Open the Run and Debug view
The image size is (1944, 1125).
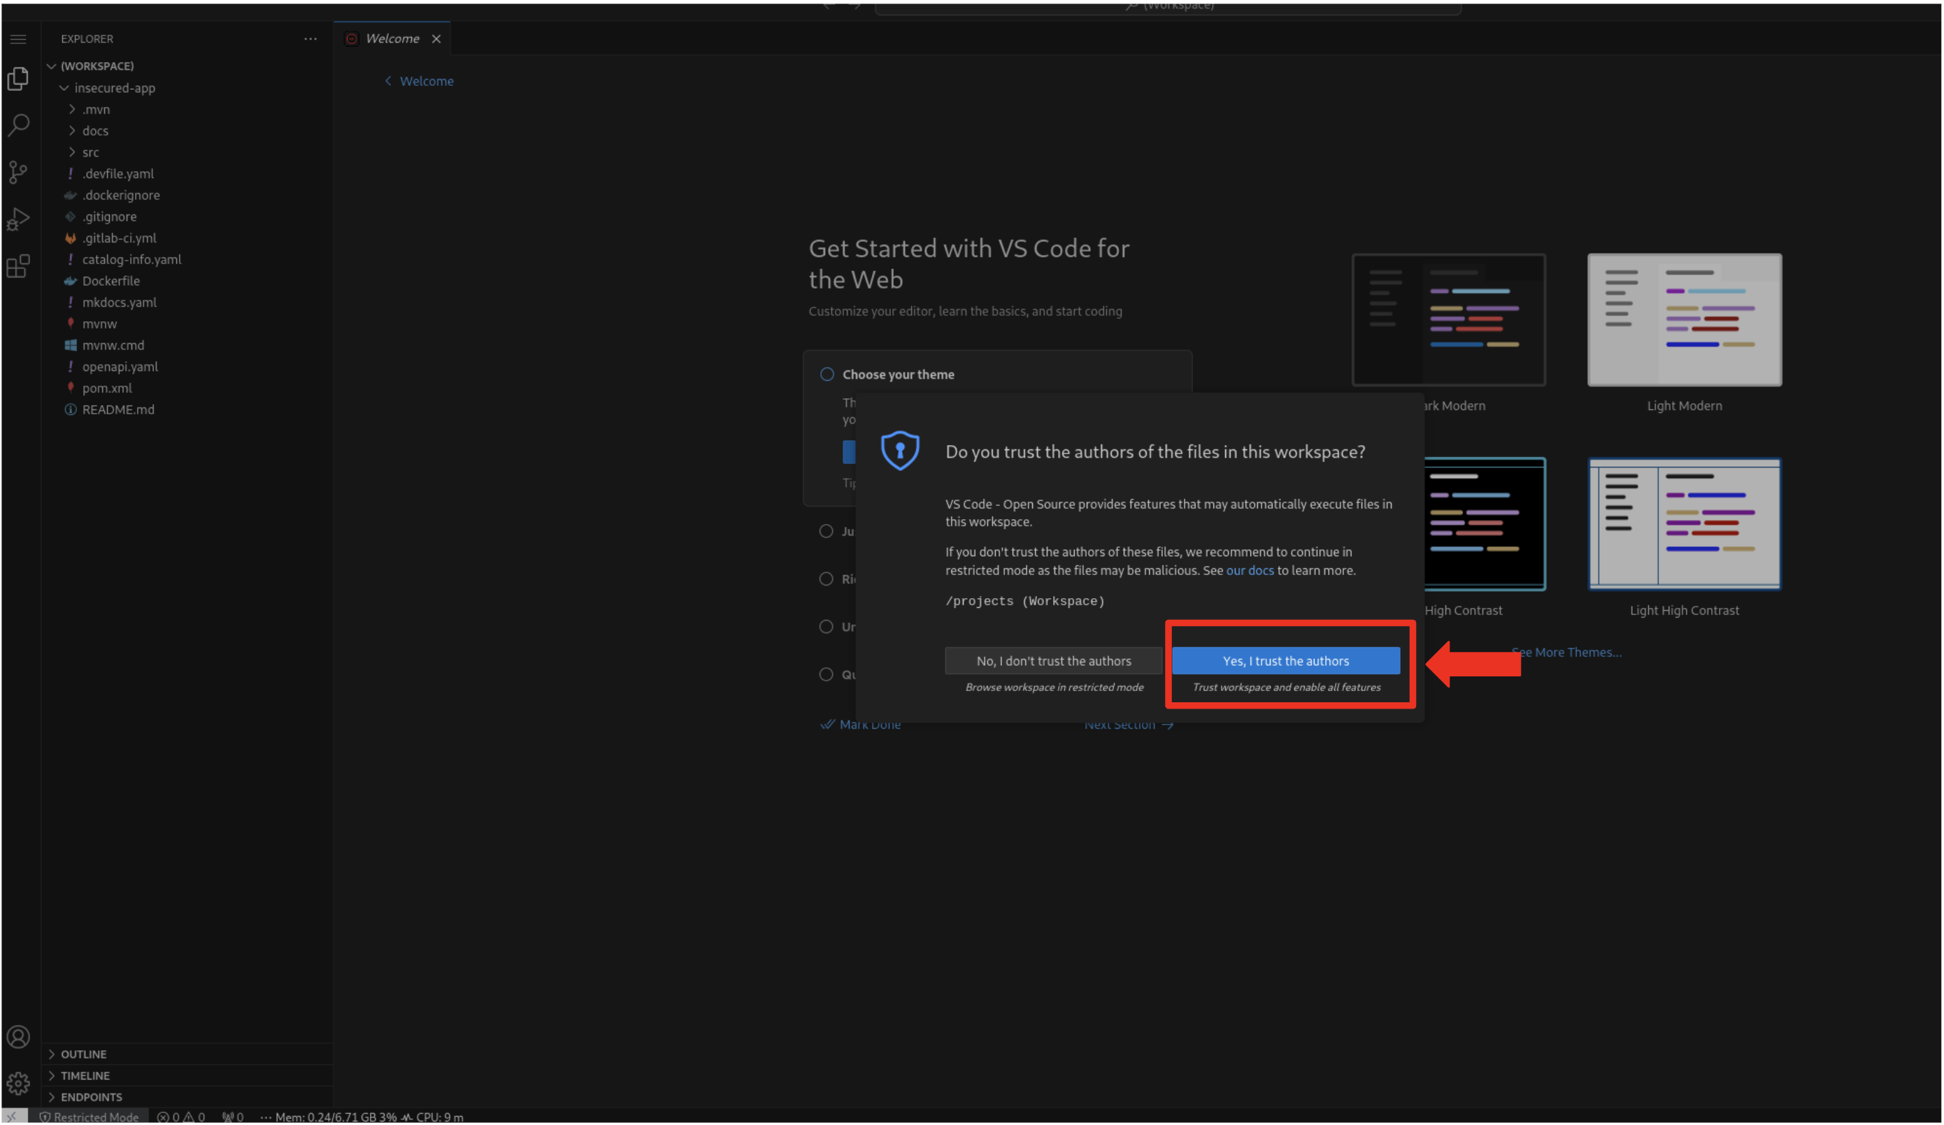pos(18,219)
